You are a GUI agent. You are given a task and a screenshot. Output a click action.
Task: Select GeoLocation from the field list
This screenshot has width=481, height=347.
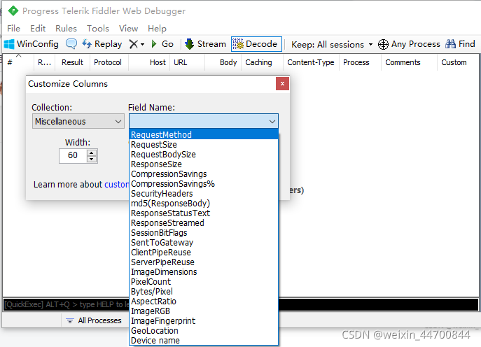click(204, 331)
